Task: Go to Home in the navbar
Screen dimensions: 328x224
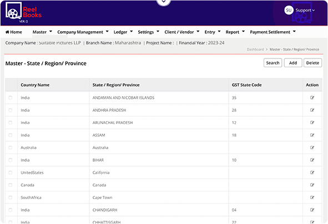Action: 14,32
